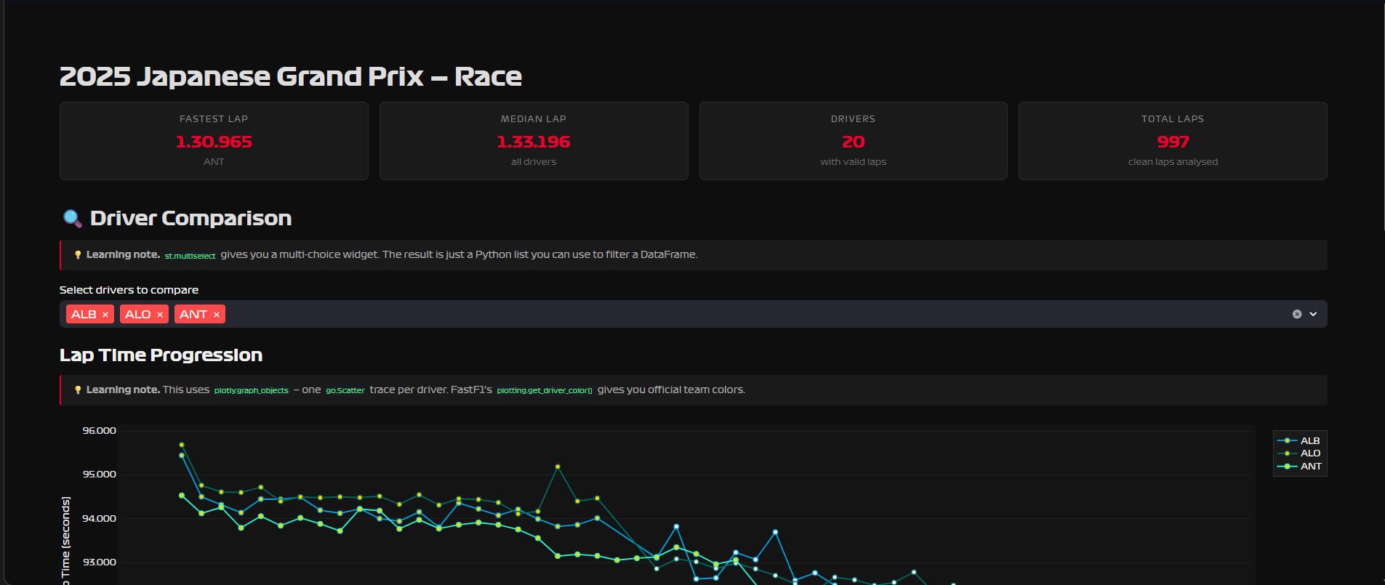1385x585 pixels.
Task: Toggle ALO trace in chart legend
Action: tap(1299, 453)
